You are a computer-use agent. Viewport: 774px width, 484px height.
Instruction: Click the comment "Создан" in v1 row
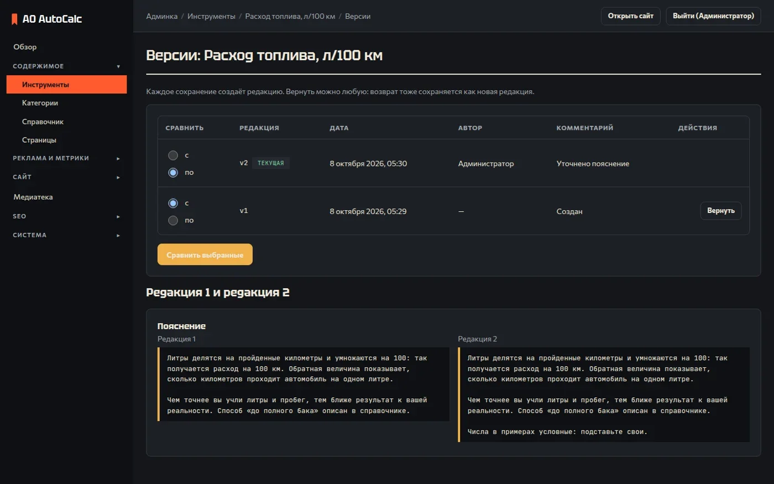569,211
